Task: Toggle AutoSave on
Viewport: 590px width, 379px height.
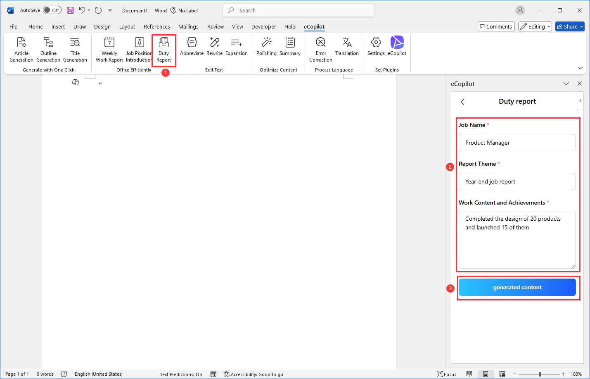Action: point(52,10)
